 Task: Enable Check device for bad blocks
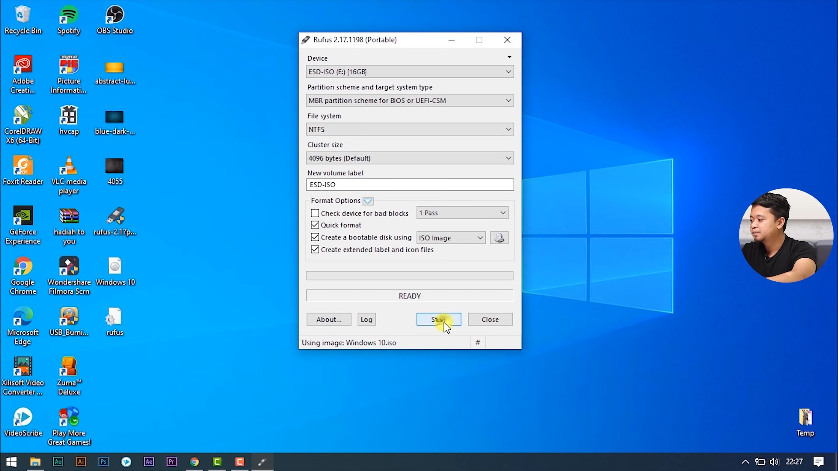pos(315,213)
